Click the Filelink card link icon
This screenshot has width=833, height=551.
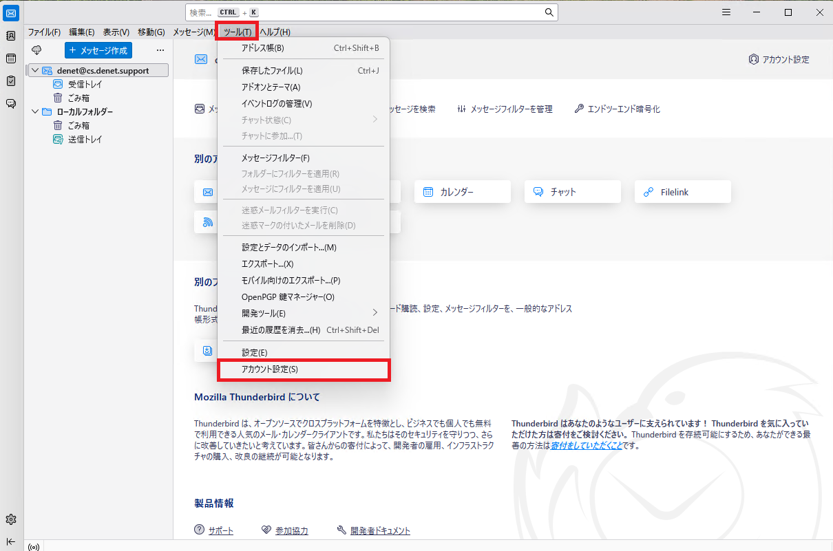649,192
